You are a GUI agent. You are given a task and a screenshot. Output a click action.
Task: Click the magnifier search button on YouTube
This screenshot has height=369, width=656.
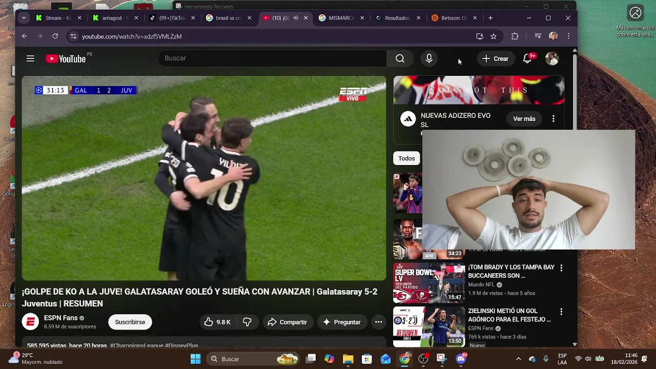(400, 58)
